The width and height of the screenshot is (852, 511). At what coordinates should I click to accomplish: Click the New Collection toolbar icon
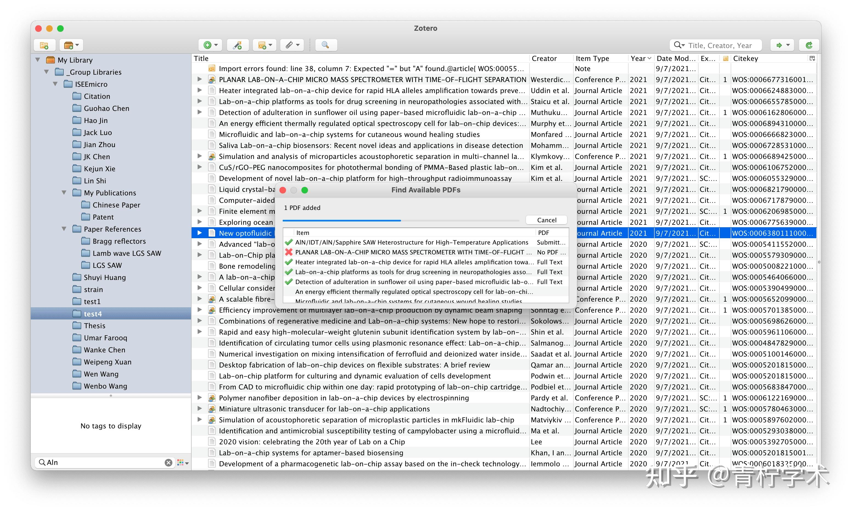click(x=44, y=45)
